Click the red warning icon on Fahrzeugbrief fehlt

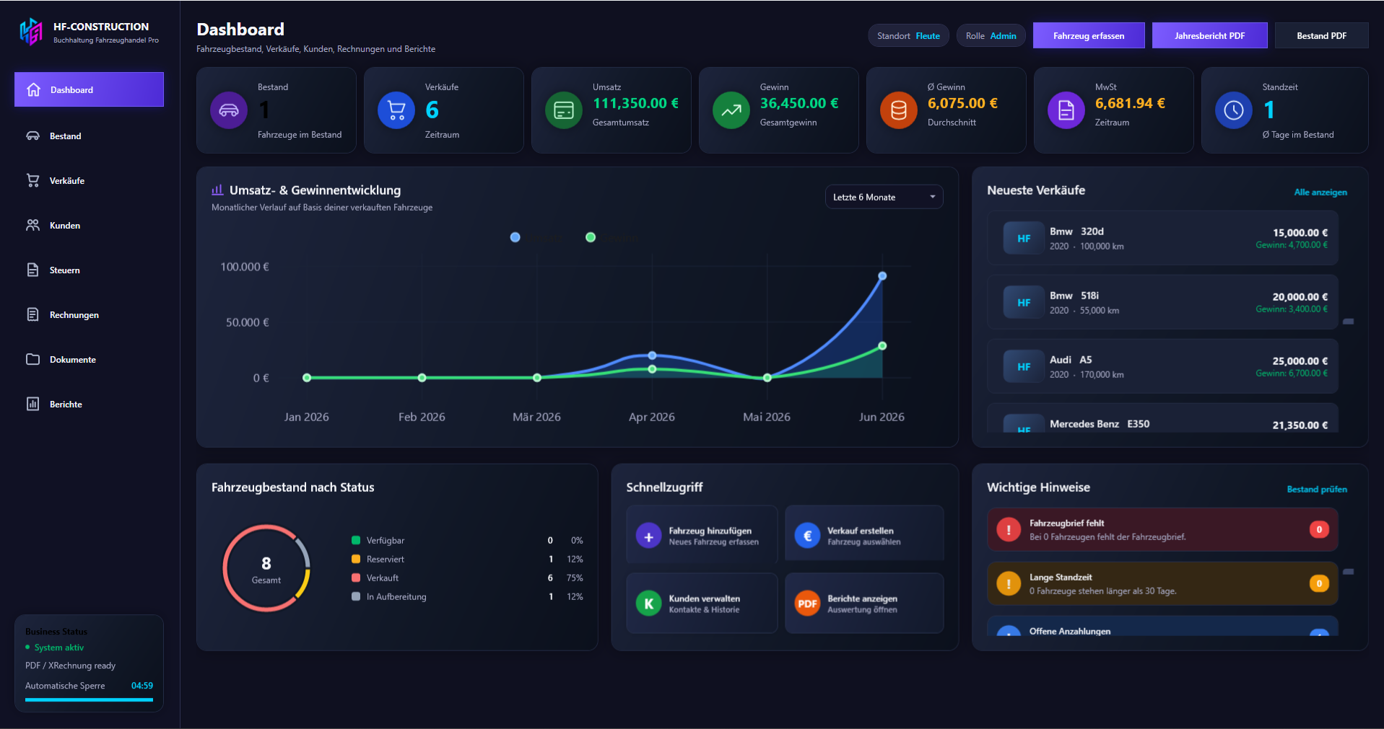click(1008, 530)
